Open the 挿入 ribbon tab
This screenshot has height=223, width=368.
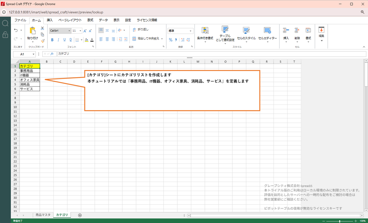coord(50,20)
